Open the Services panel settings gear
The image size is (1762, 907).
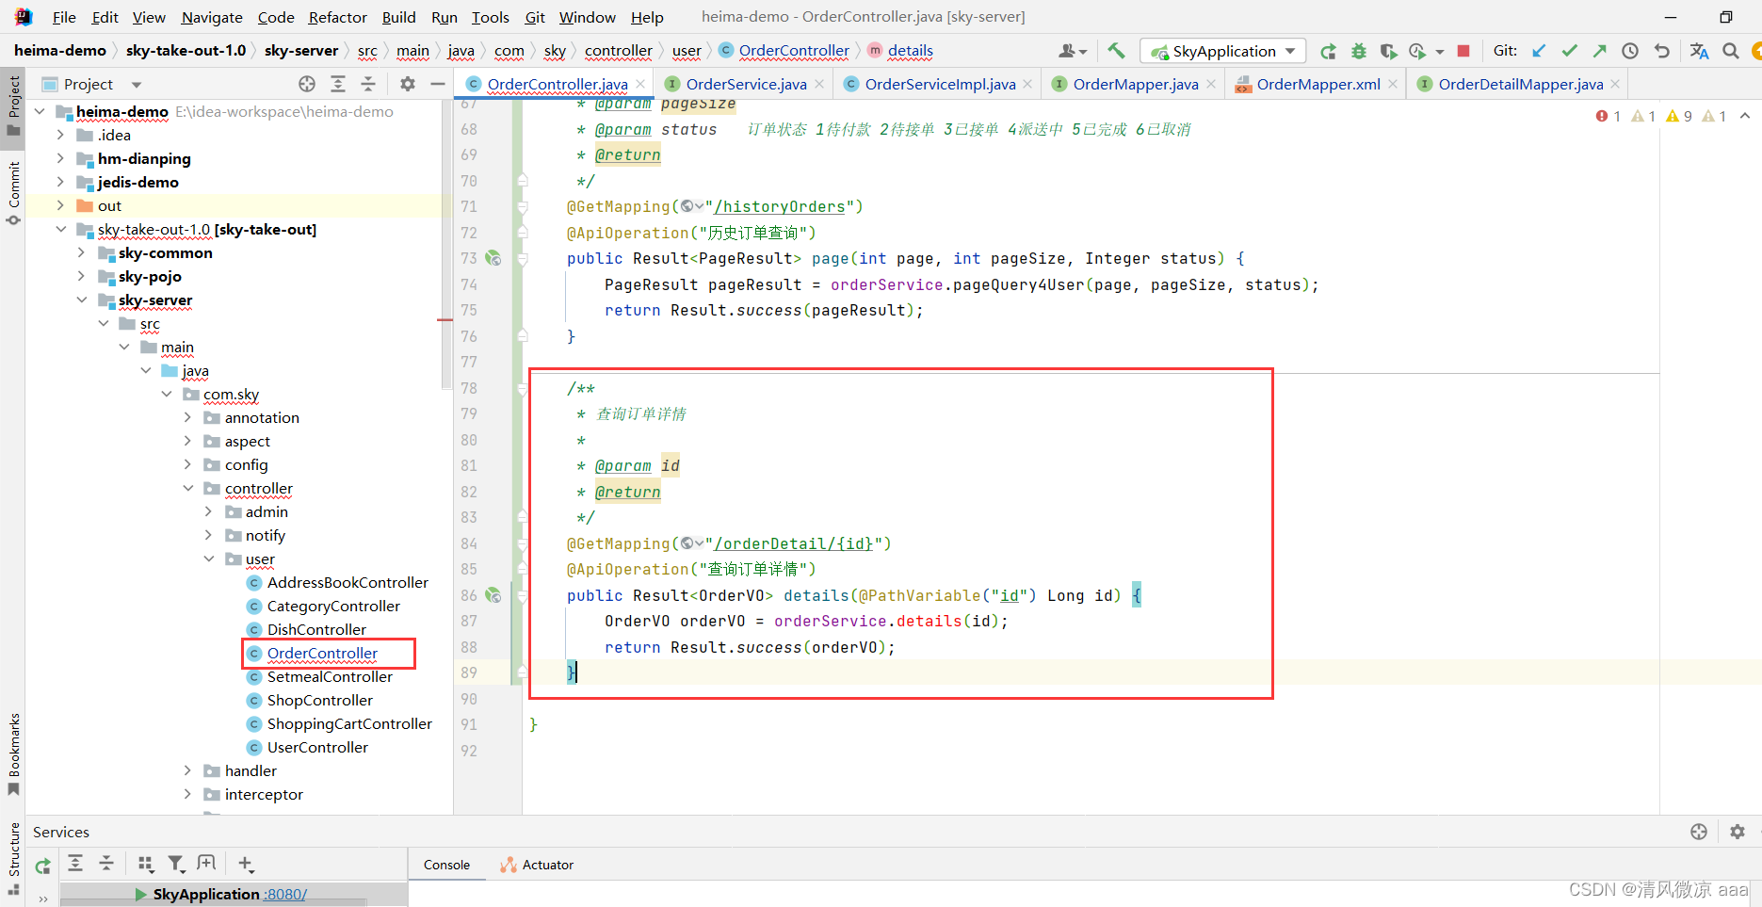point(1738,832)
